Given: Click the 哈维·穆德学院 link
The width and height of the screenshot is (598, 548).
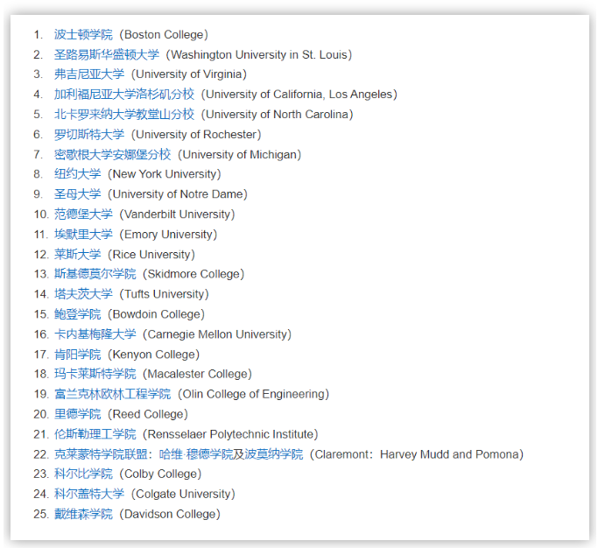Looking at the screenshot, I should click(x=196, y=454).
